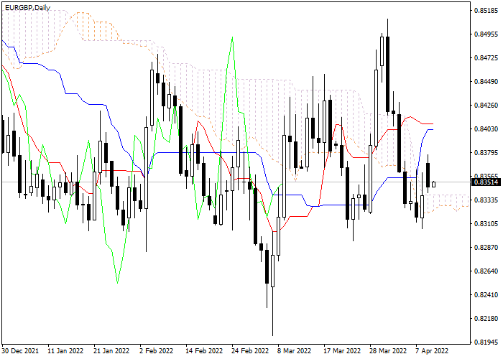The width and height of the screenshot is (503, 359).
Task: Click the 0.84725 price axis label
Action: point(486,57)
